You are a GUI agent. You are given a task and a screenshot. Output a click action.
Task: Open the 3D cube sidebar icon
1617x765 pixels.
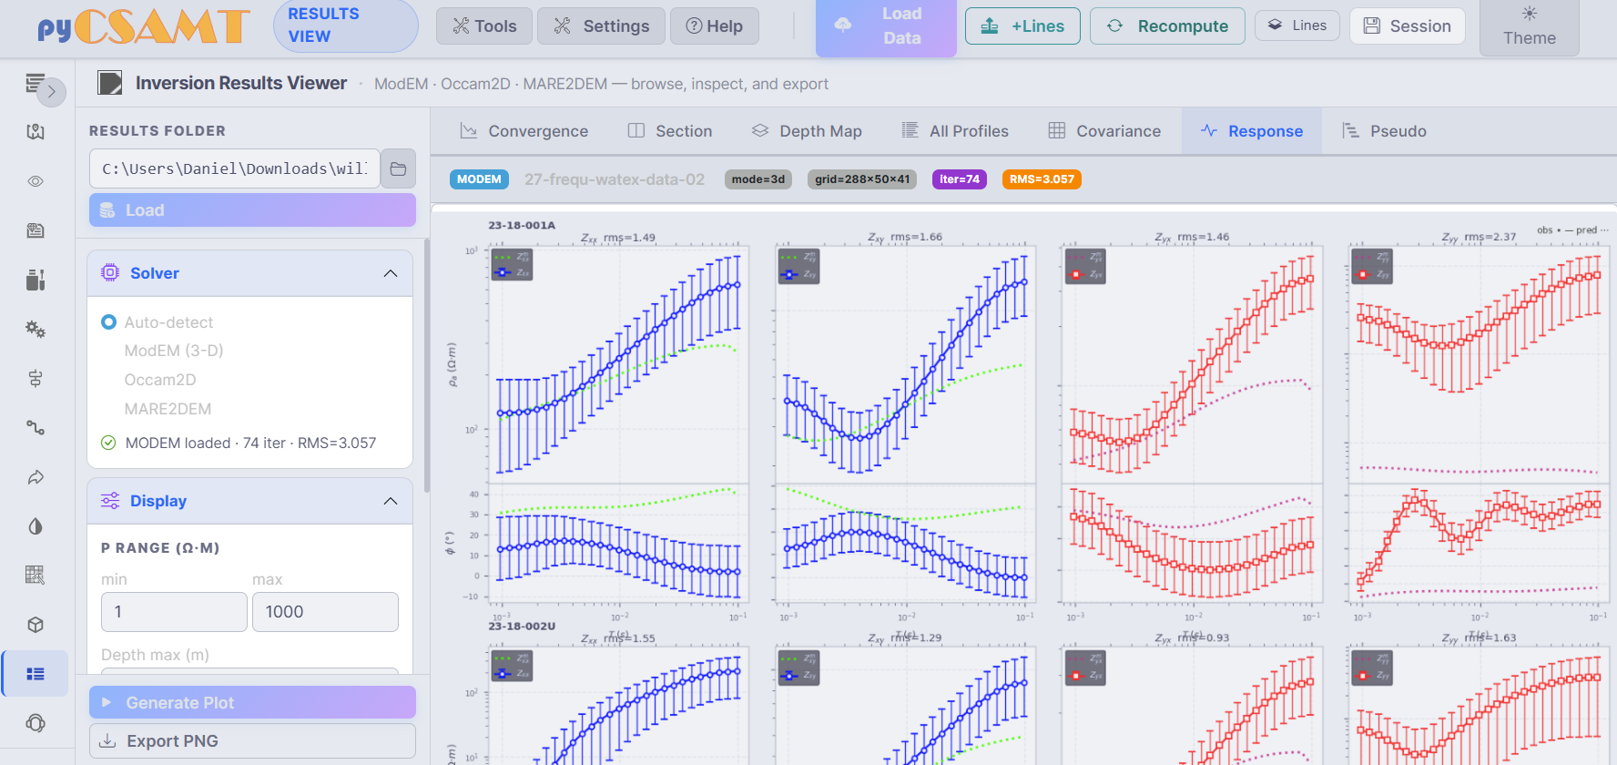coord(36,625)
